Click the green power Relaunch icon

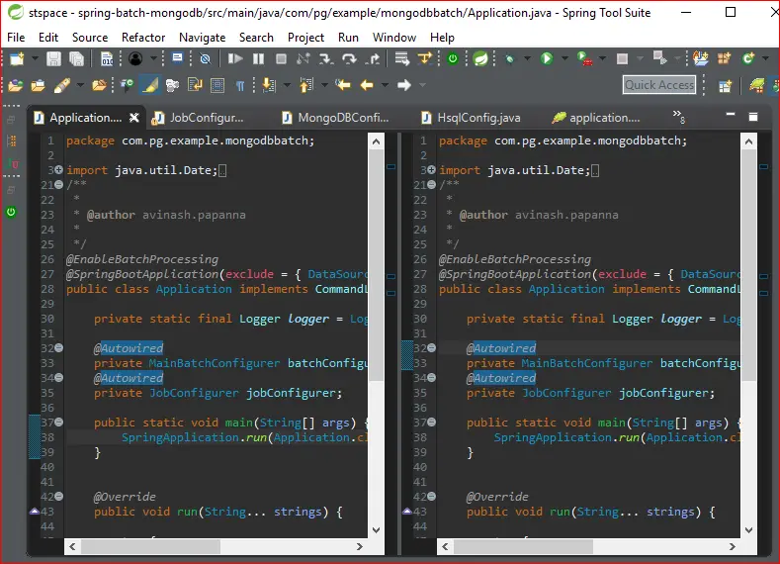(x=453, y=59)
